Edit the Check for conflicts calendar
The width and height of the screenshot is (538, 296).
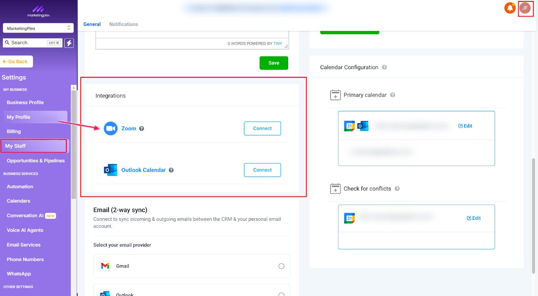coord(474,218)
